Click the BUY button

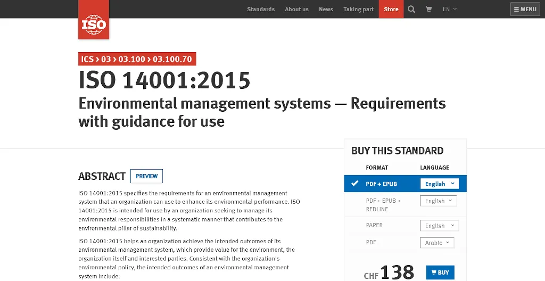coord(440,272)
